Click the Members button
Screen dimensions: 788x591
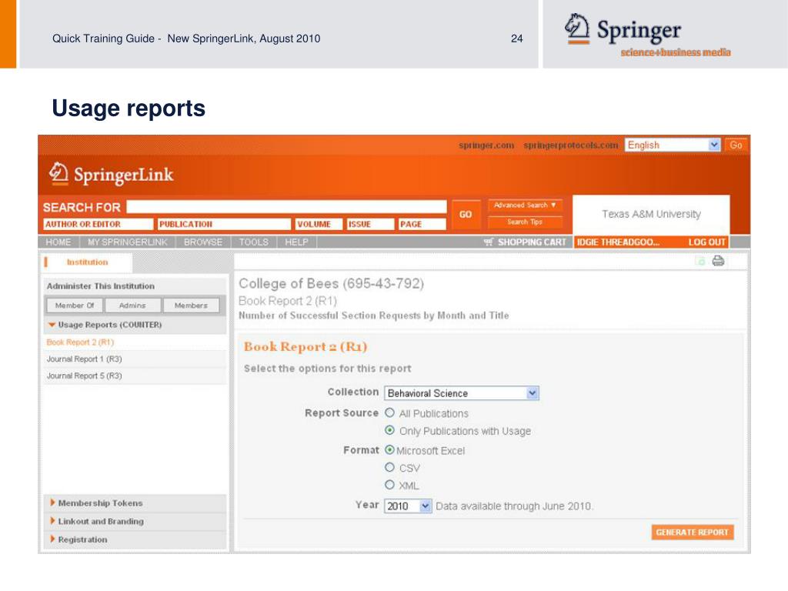191,305
